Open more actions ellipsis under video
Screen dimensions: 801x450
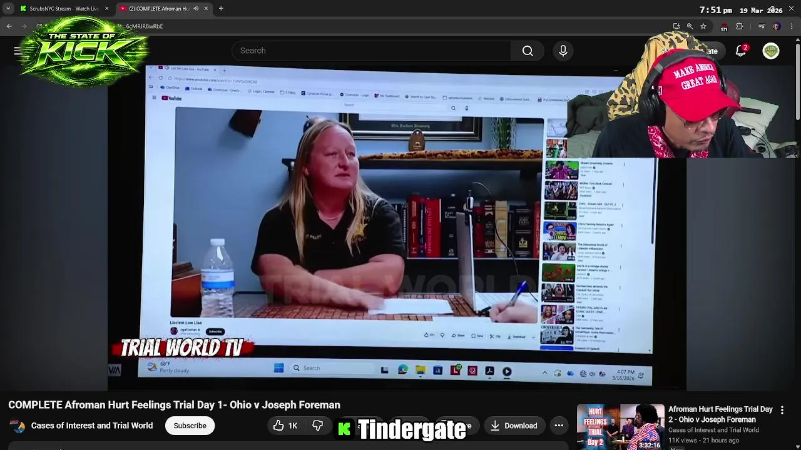coord(559,426)
